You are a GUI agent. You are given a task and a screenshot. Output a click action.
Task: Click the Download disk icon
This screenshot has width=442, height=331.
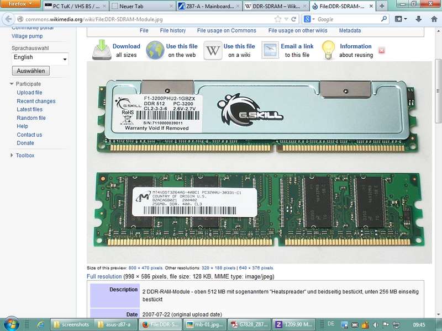tap(102, 50)
